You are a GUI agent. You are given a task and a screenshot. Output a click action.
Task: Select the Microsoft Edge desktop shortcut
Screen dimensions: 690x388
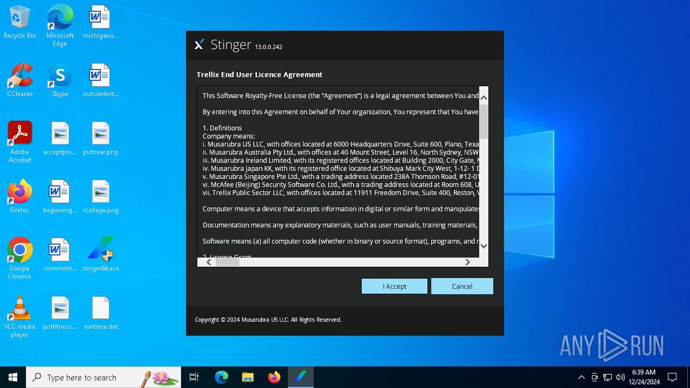pos(60,25)
